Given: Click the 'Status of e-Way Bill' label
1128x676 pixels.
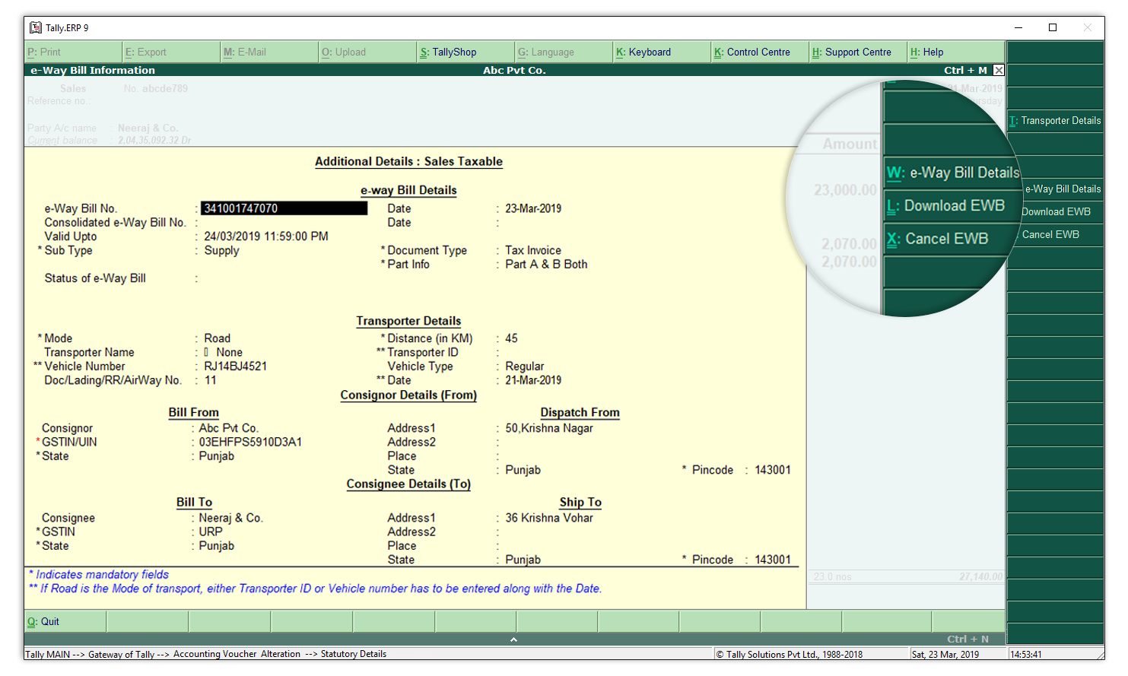Looking at the screenshot, I should click(x=95, y=278).
